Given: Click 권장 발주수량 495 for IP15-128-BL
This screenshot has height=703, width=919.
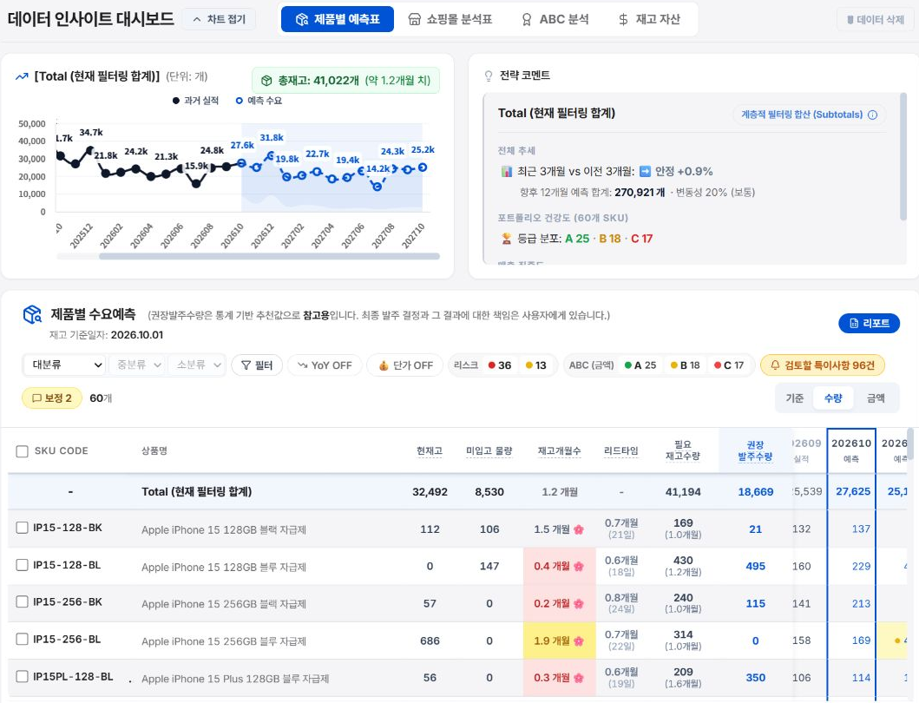Looking at the screenshot, I should pos(755,567).
